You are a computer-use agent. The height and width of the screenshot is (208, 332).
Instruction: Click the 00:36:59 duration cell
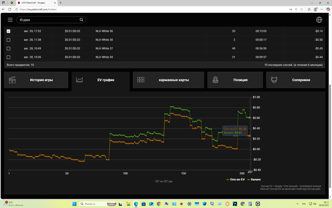click(261, 48)
